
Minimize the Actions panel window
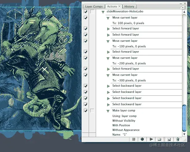pyautogui.click(x=181, y=4)
